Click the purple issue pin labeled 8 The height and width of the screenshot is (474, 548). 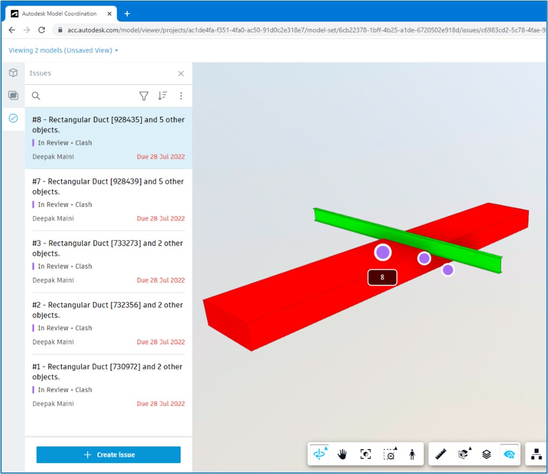tap(383, 252)
